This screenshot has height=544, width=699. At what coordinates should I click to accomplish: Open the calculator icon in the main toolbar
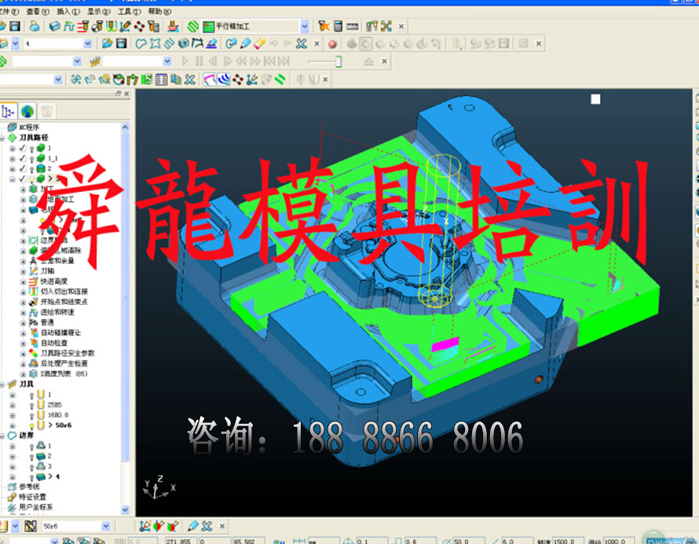[x=339, y=26]
